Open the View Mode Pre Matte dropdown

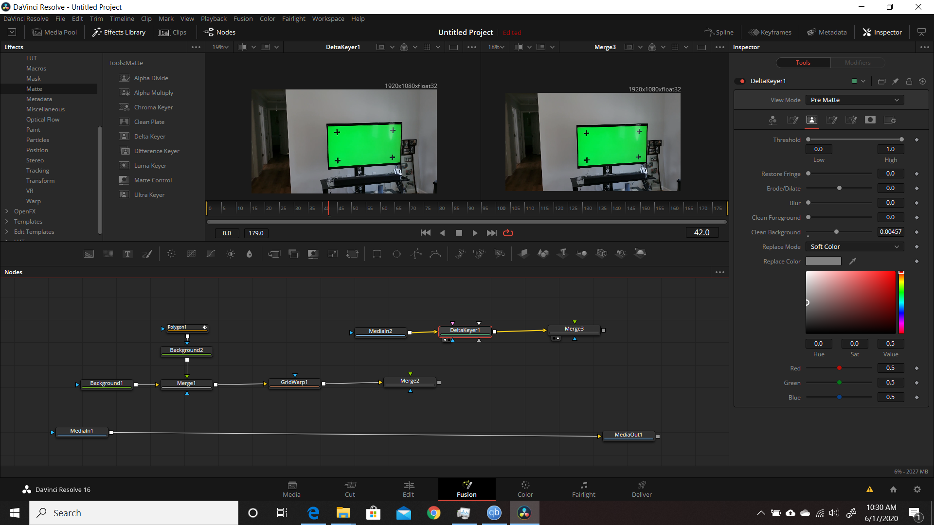855,100
